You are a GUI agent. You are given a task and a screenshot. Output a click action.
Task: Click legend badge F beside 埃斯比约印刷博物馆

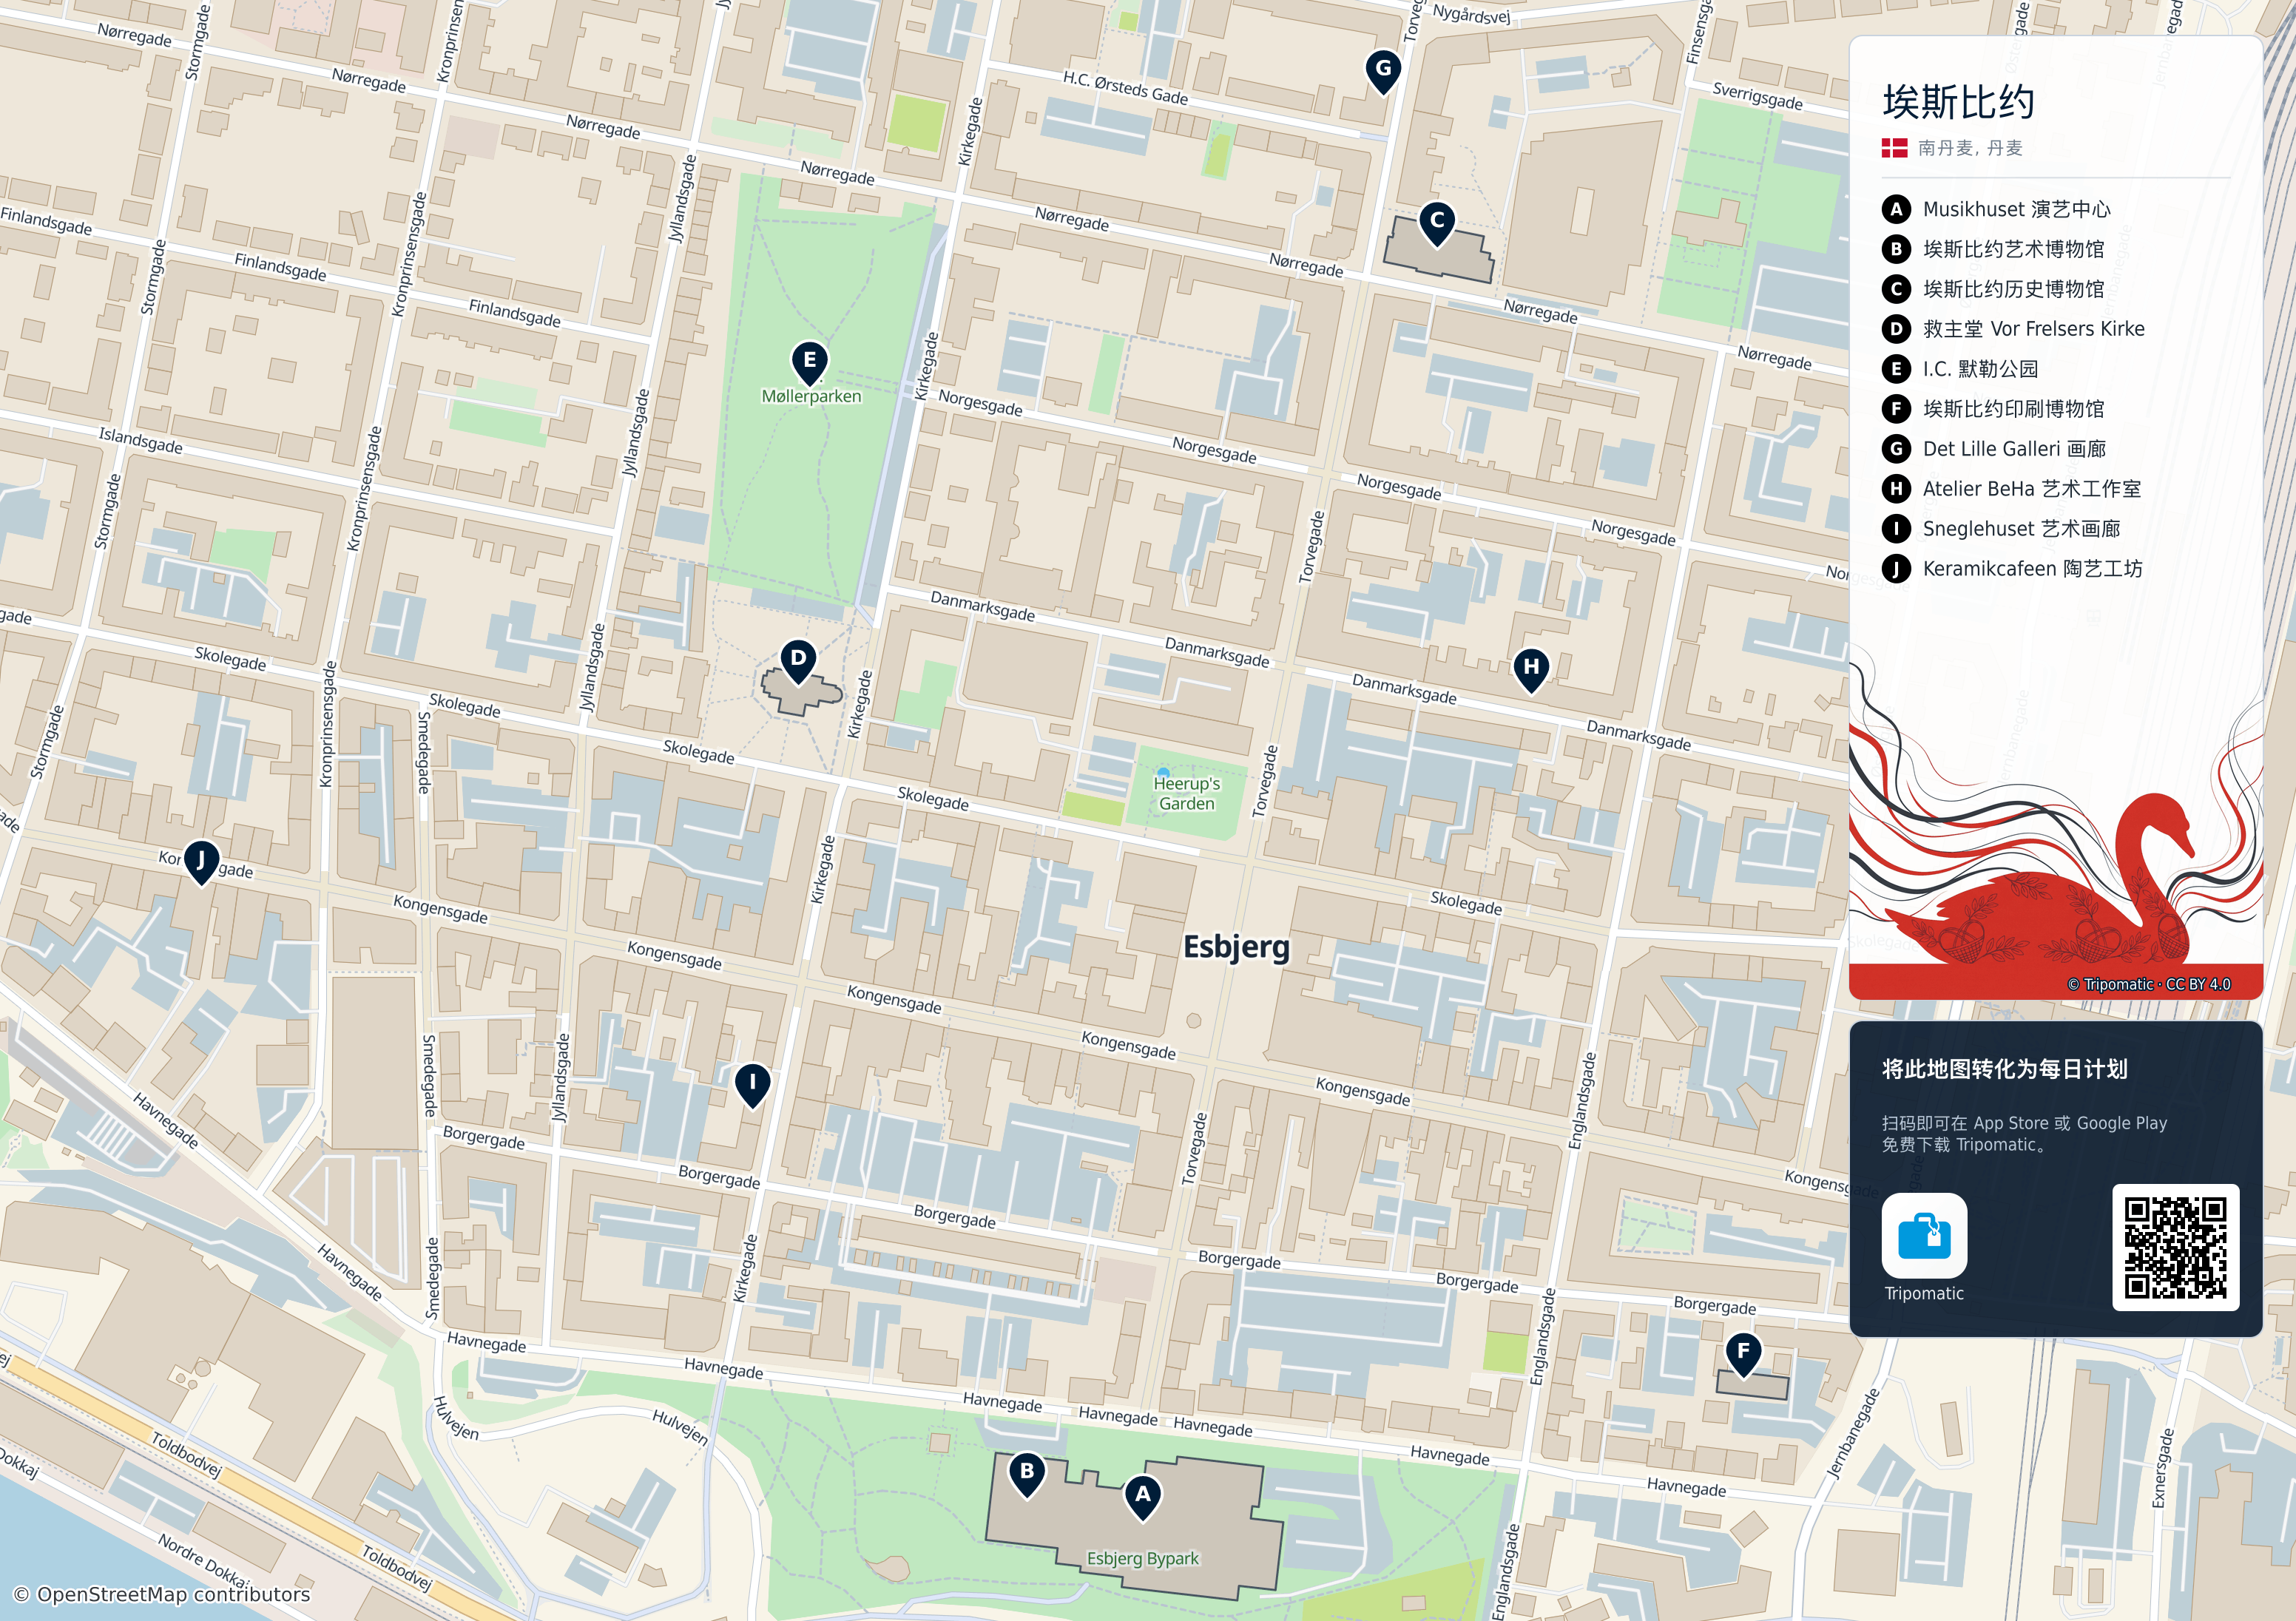point(1895,409)
